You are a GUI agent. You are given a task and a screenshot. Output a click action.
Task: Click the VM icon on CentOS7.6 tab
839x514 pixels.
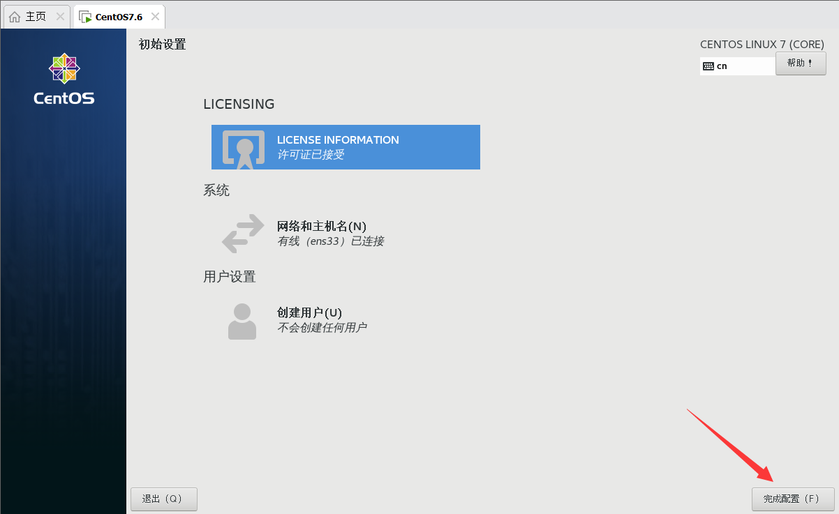pos(85,17)
